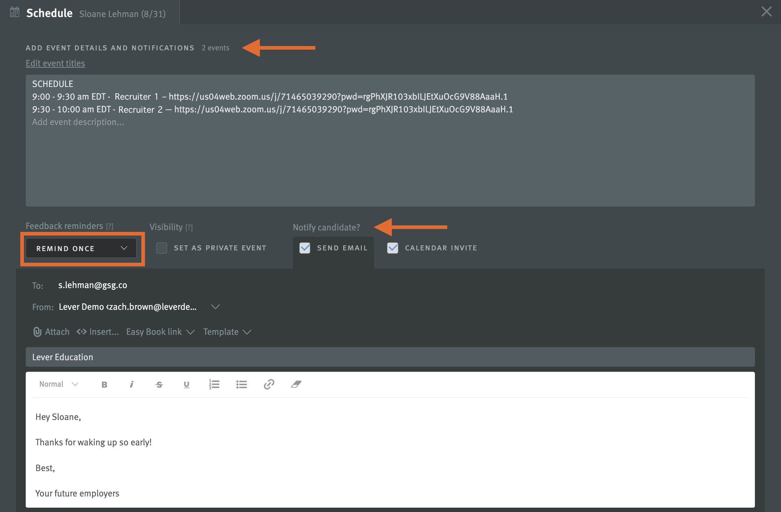Open the Normal text style dropdown
Viewport: 781px width, 512px height.
coord(59,384)
